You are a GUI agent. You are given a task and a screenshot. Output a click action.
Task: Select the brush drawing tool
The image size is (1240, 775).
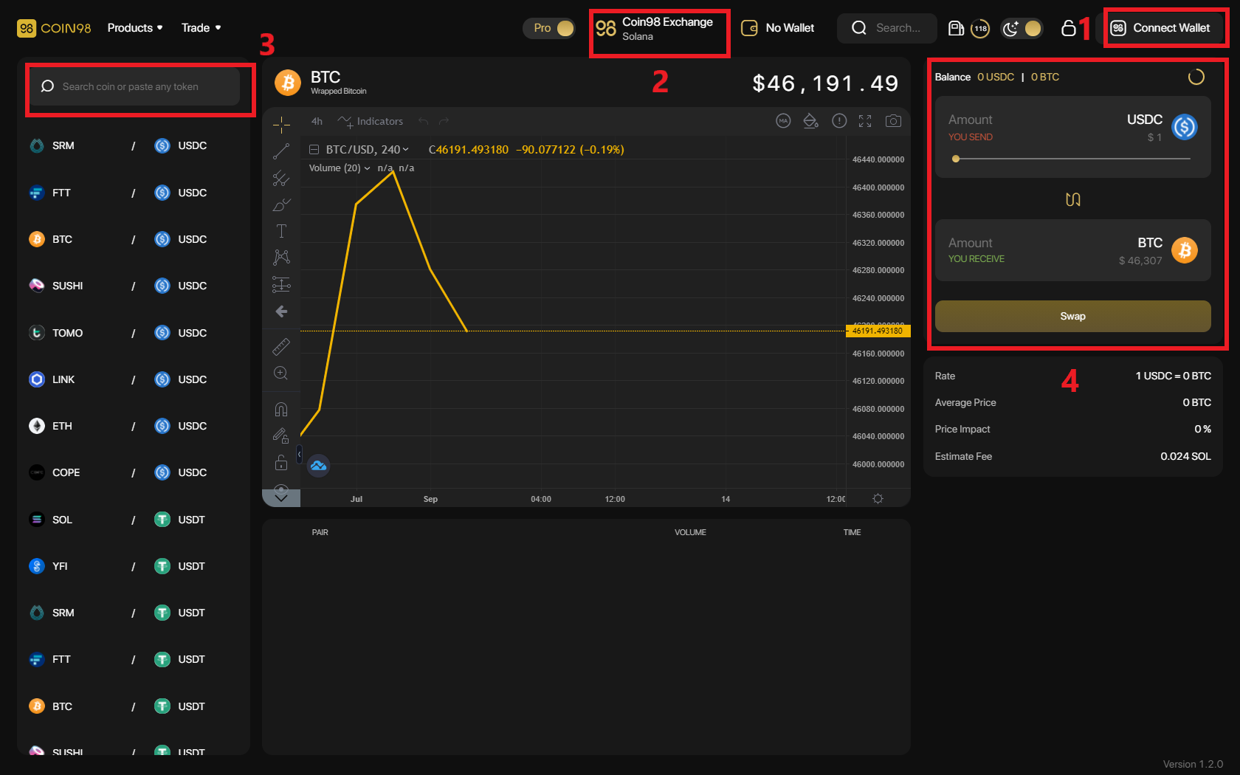click(x=281, y=204)
